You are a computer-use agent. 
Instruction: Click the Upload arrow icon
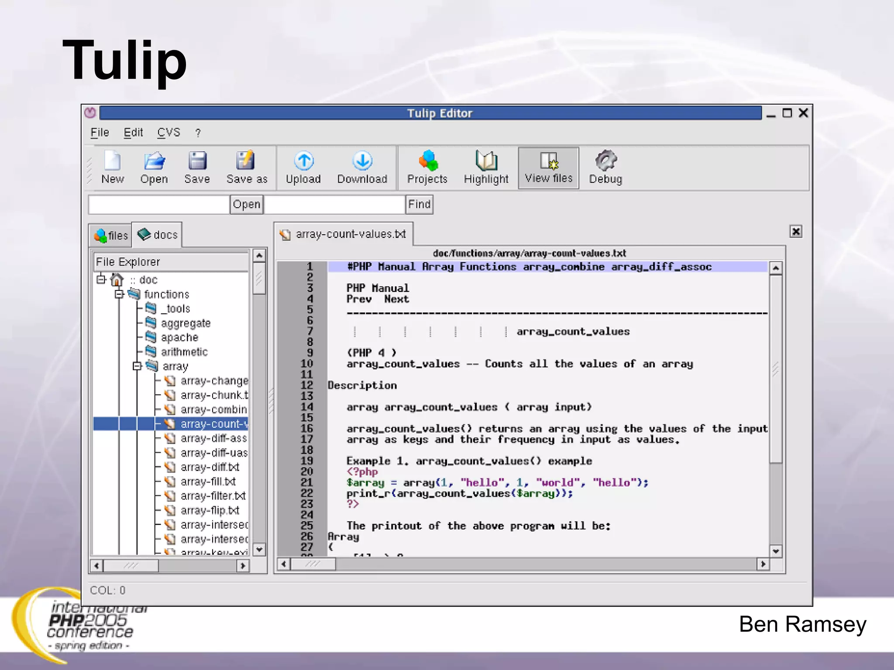point(303,161)
